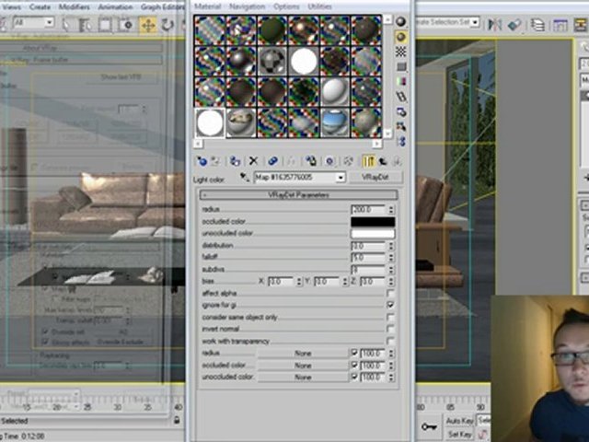Enable work with transparency checkbox

pyautogui.click(x=390, y=341)
